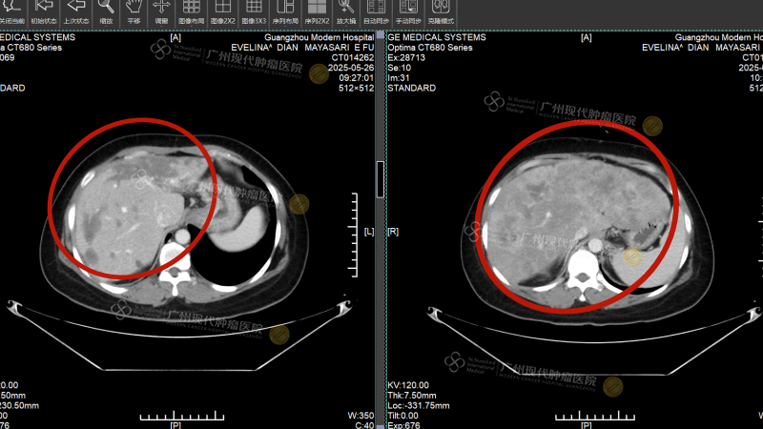Toggle Manual Sync (手动同步) mode

407,10
